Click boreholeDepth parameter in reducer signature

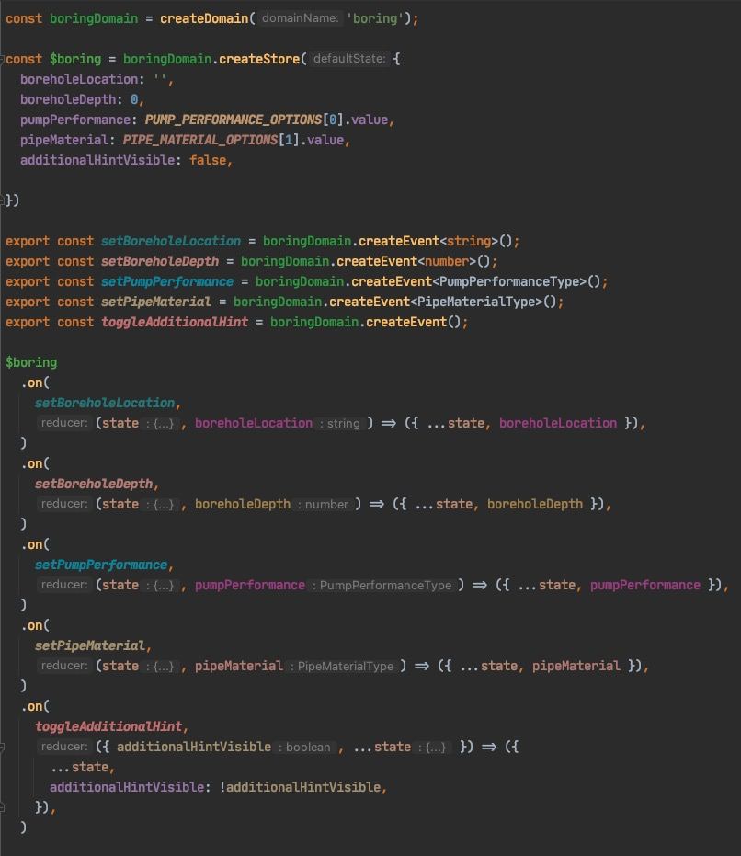243,504
